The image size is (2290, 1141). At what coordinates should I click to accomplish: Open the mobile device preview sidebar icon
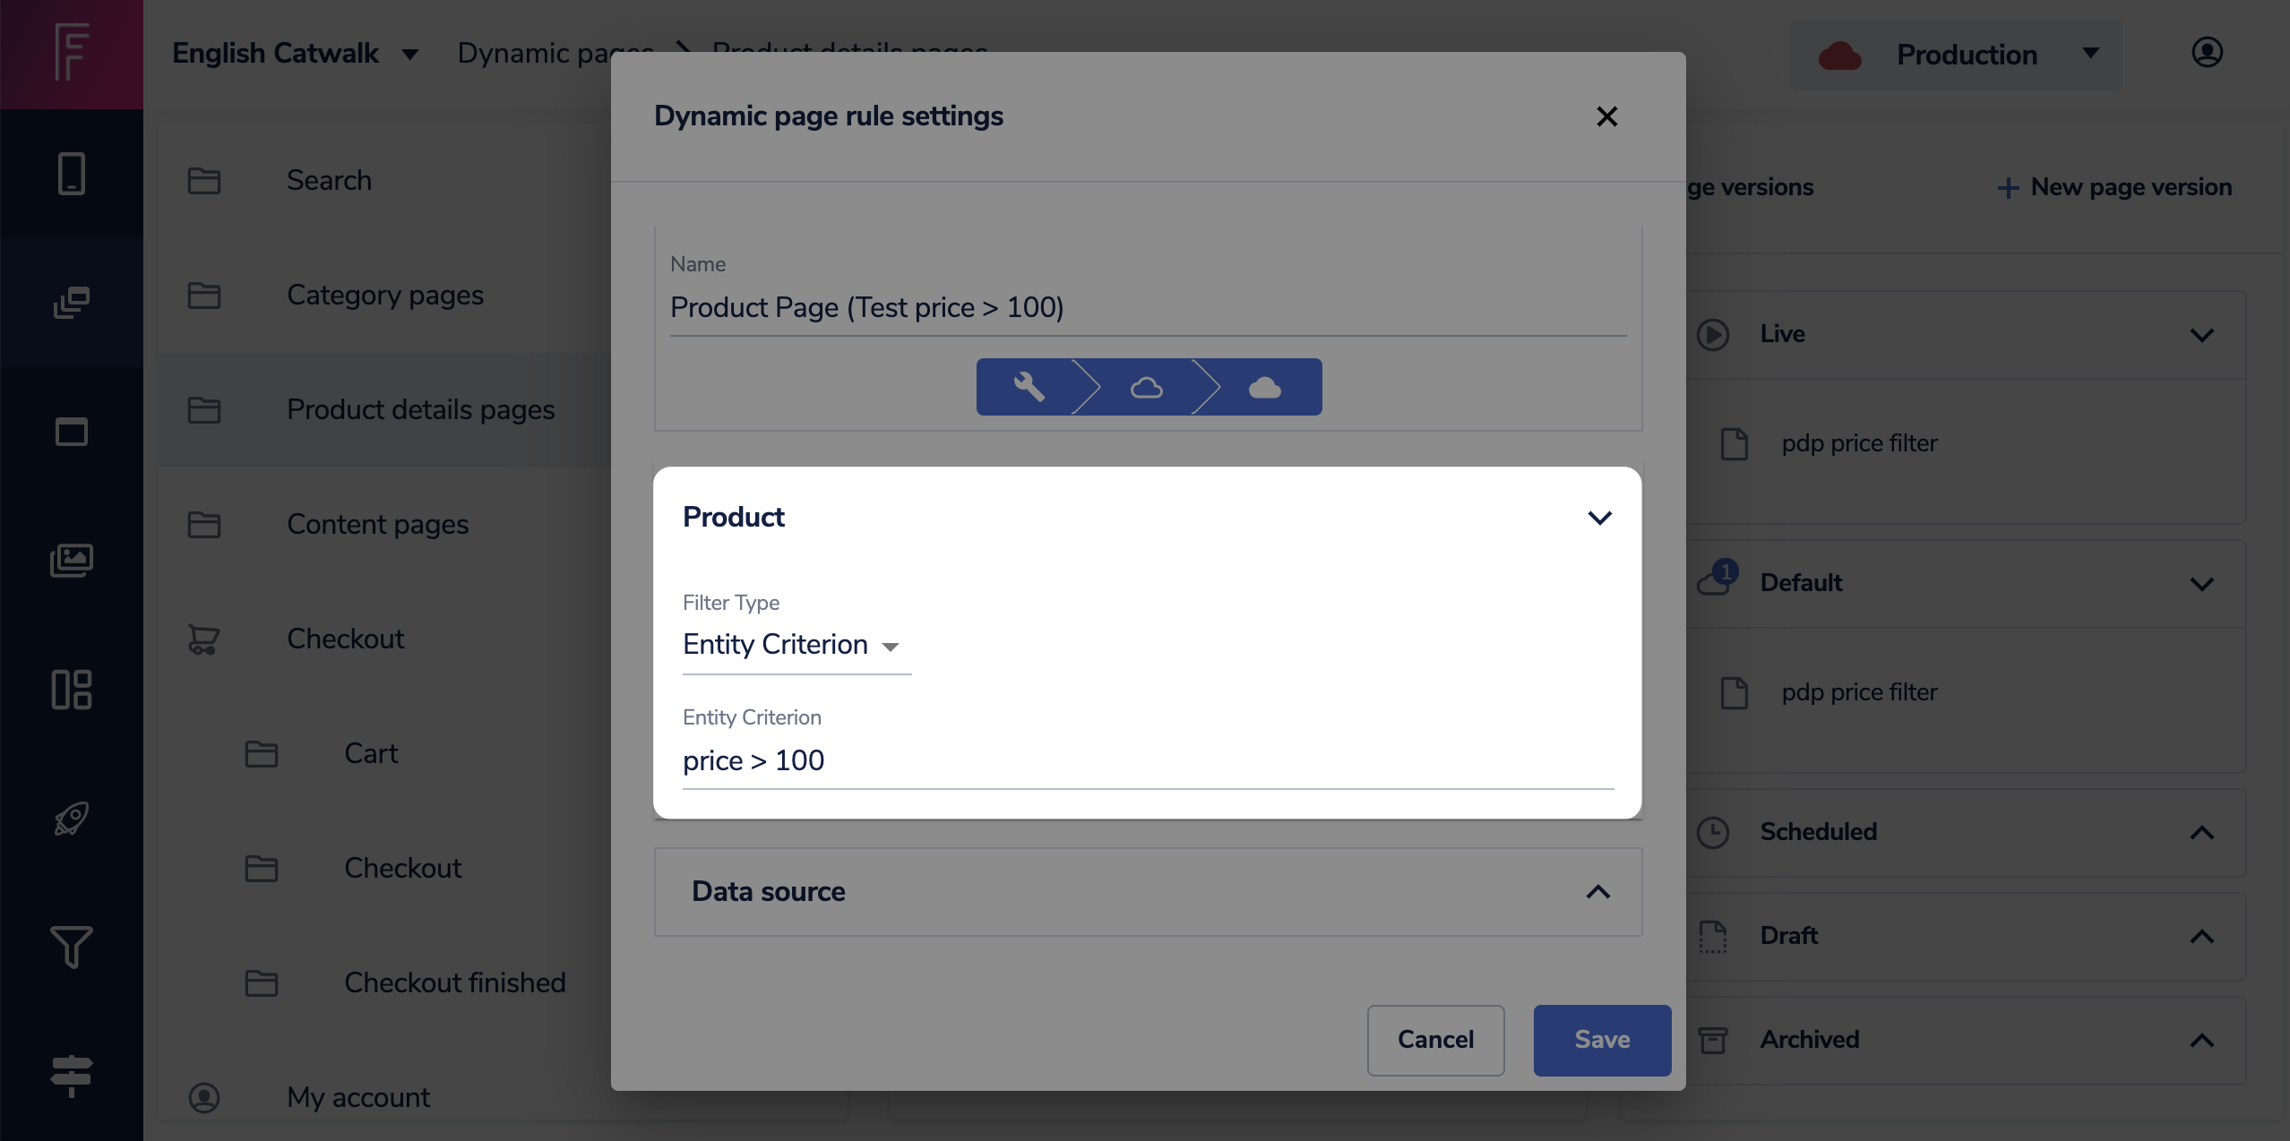71,174
